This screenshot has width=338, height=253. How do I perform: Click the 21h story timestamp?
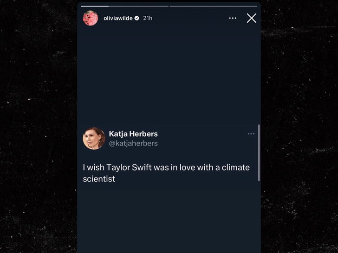coord(148,18)
